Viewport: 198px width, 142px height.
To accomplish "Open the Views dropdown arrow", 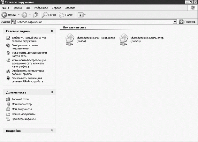I will (85, 15).
